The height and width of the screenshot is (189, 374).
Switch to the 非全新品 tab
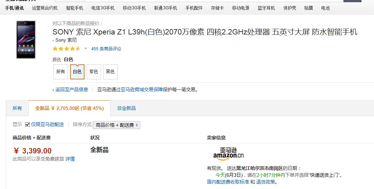[x=126, y=108]
